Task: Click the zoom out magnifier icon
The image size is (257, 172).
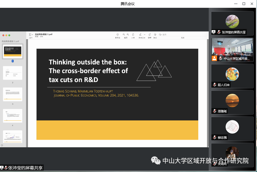Action: [124, 35]
